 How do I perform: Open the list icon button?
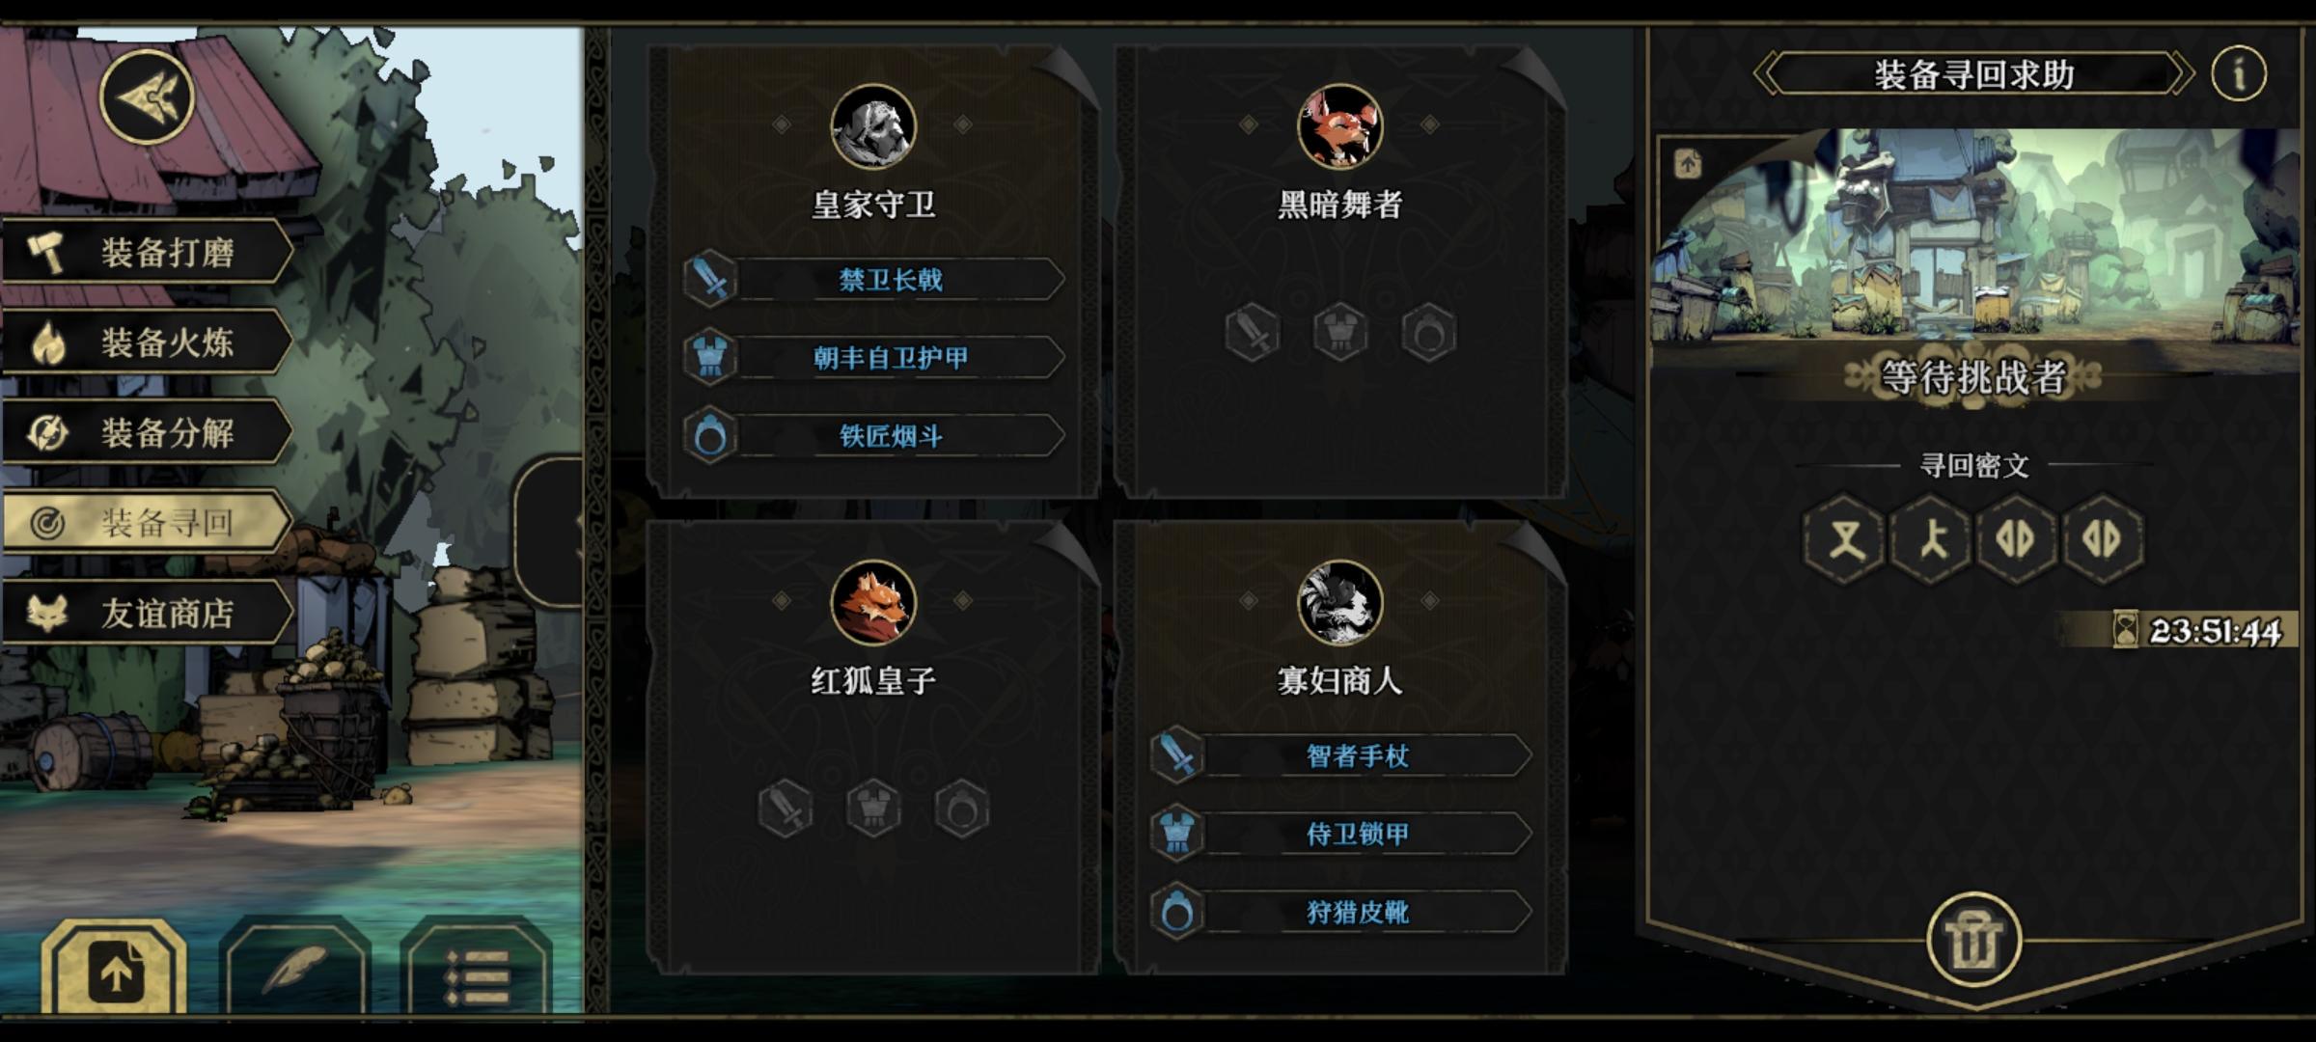point(477,969)
